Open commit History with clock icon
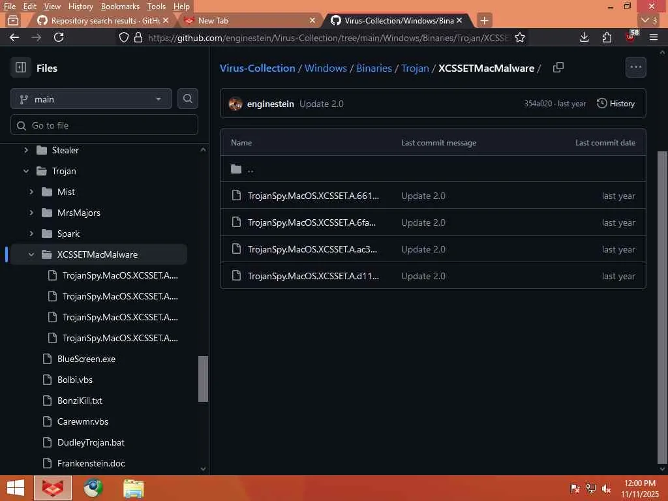Image resolution: width=668 pixels, height=501 pixels. pyautogui.click(x=616, y=104)
